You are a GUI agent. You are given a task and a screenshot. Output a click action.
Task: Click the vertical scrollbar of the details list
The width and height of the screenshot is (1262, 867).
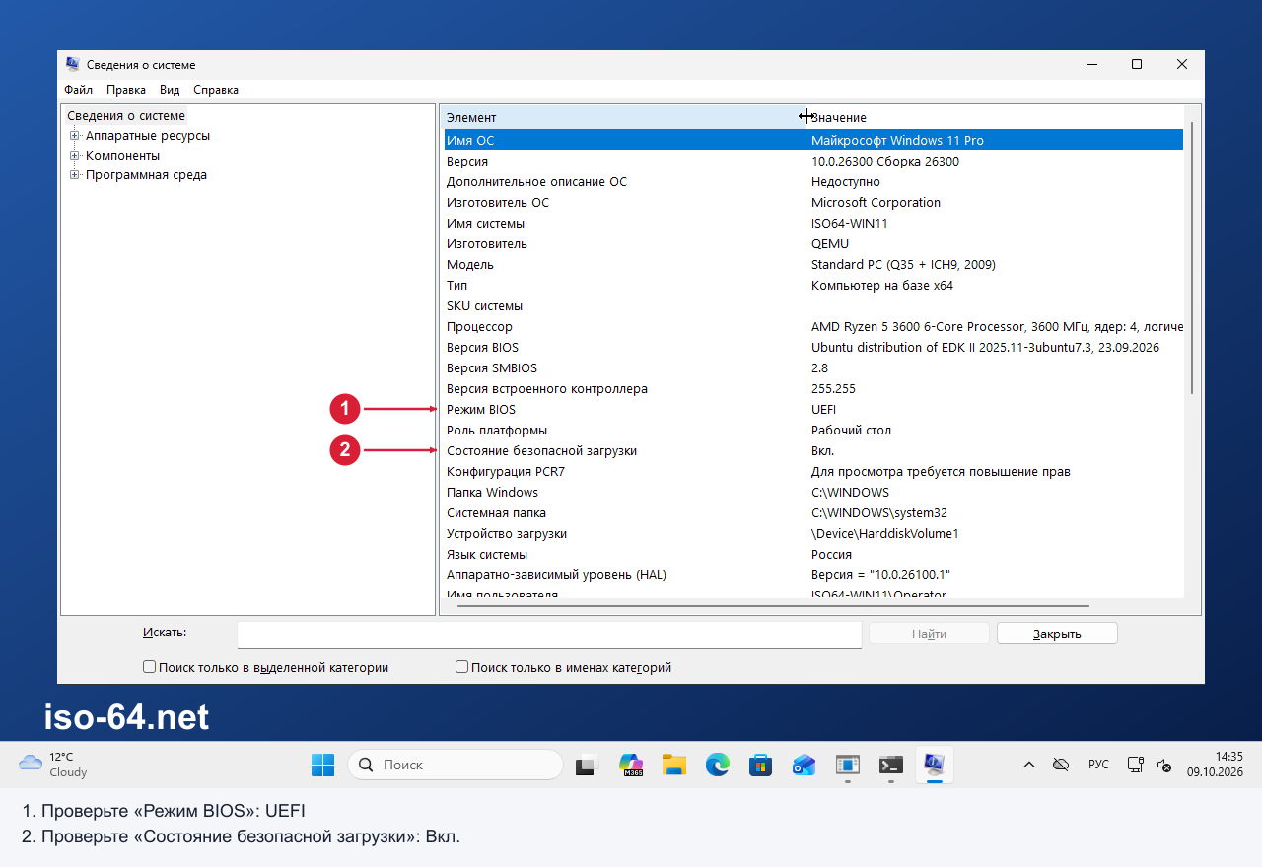1192,256
